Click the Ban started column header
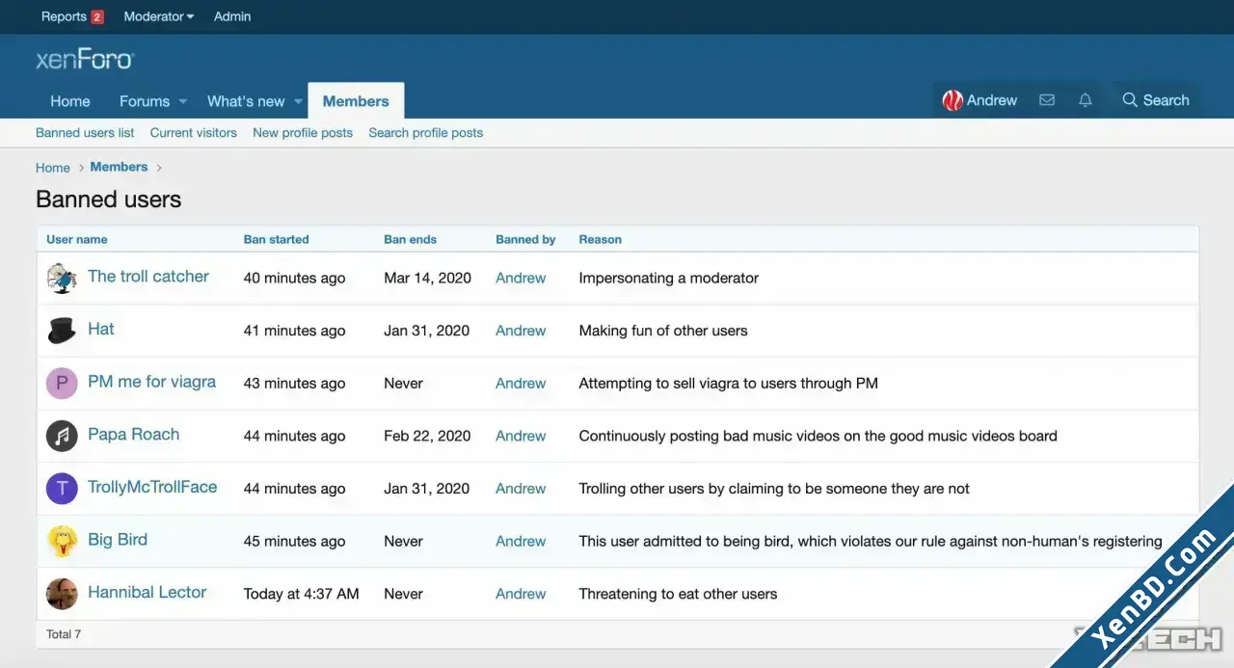Image resolution: width=1234 pixels, height=668 pixels. tap(277, 239)
